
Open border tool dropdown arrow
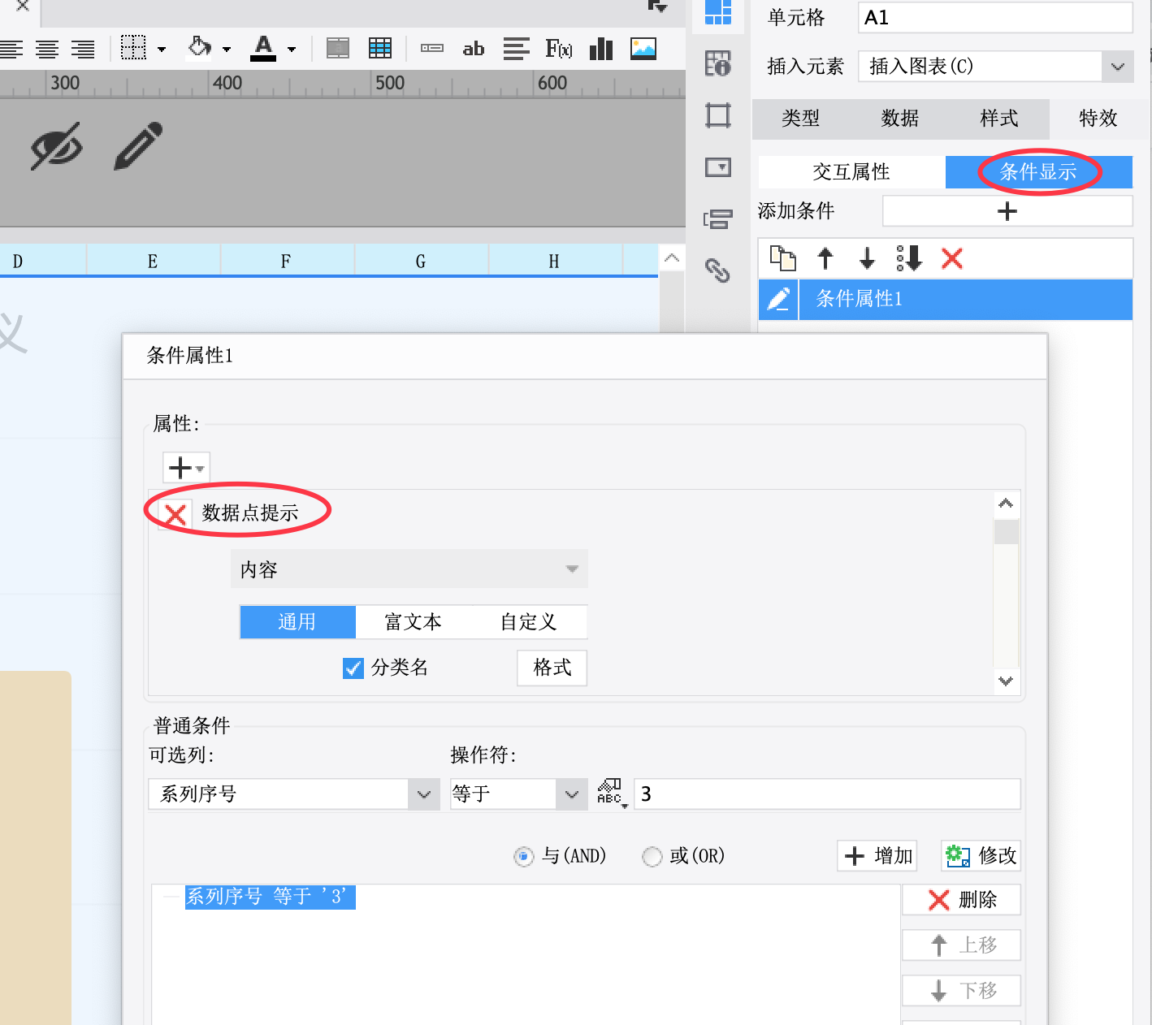tap(162, 50)
